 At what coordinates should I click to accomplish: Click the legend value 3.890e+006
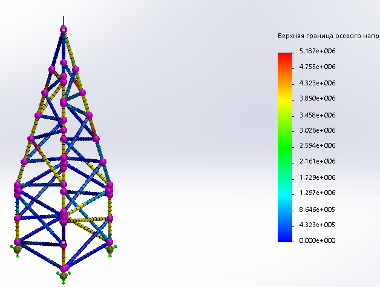click(316, 99)
